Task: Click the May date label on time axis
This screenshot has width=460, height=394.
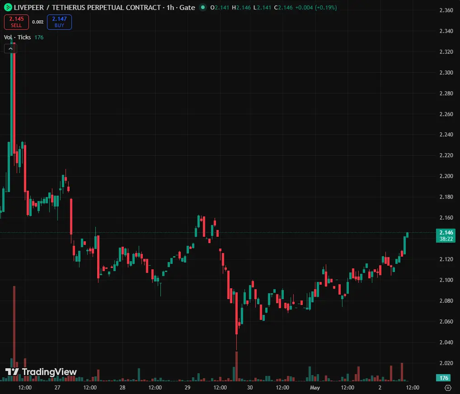Action: (x=315, y=388)
